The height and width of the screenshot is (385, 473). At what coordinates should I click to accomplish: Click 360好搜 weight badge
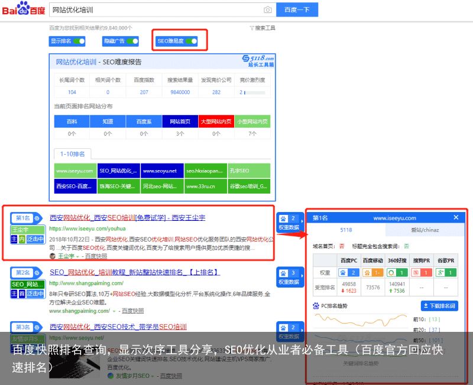pyautogui.click(x=397, y=273)
